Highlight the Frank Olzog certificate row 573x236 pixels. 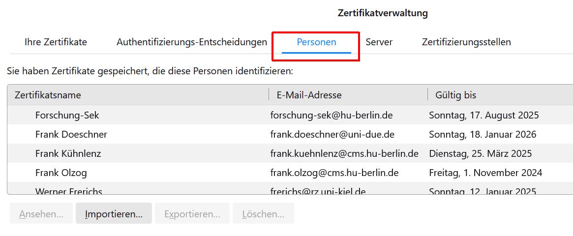tap(61, 173)
